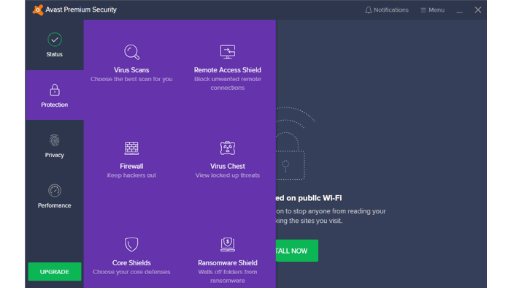Open the Status tab label
This screenshot has height=288, width=511.
click(55, 54)
